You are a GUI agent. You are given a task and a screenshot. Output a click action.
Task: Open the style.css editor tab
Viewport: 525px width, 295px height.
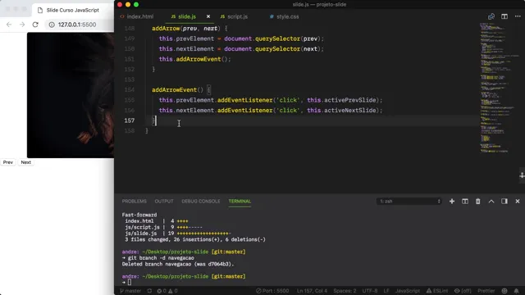pos(285,16)
